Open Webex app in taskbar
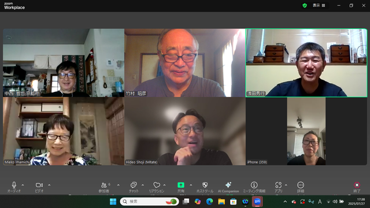The height and width of the screenshot is (208, 370). click(x=245, y=202)
